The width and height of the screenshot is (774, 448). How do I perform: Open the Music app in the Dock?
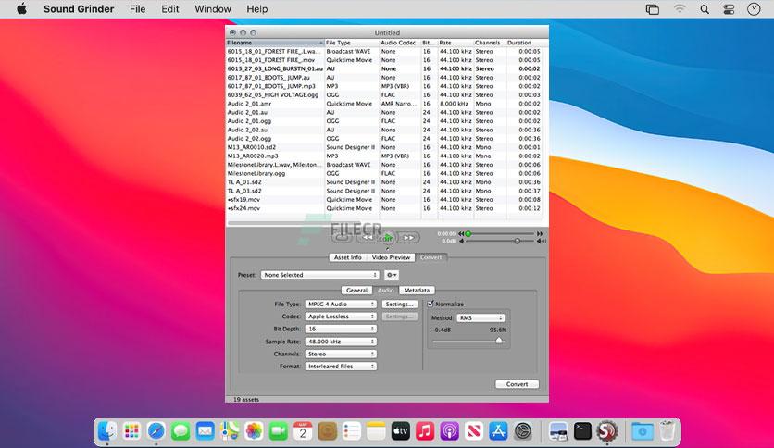point(425,431)
